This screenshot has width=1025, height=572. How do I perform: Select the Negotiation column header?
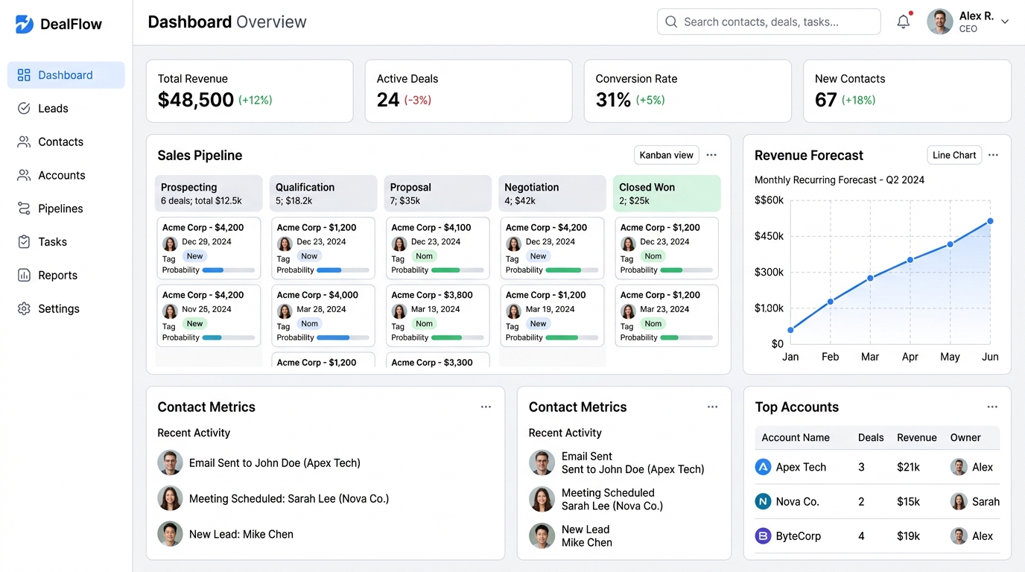552,194
